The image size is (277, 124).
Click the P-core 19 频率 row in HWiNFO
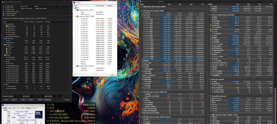coord(172,59)
